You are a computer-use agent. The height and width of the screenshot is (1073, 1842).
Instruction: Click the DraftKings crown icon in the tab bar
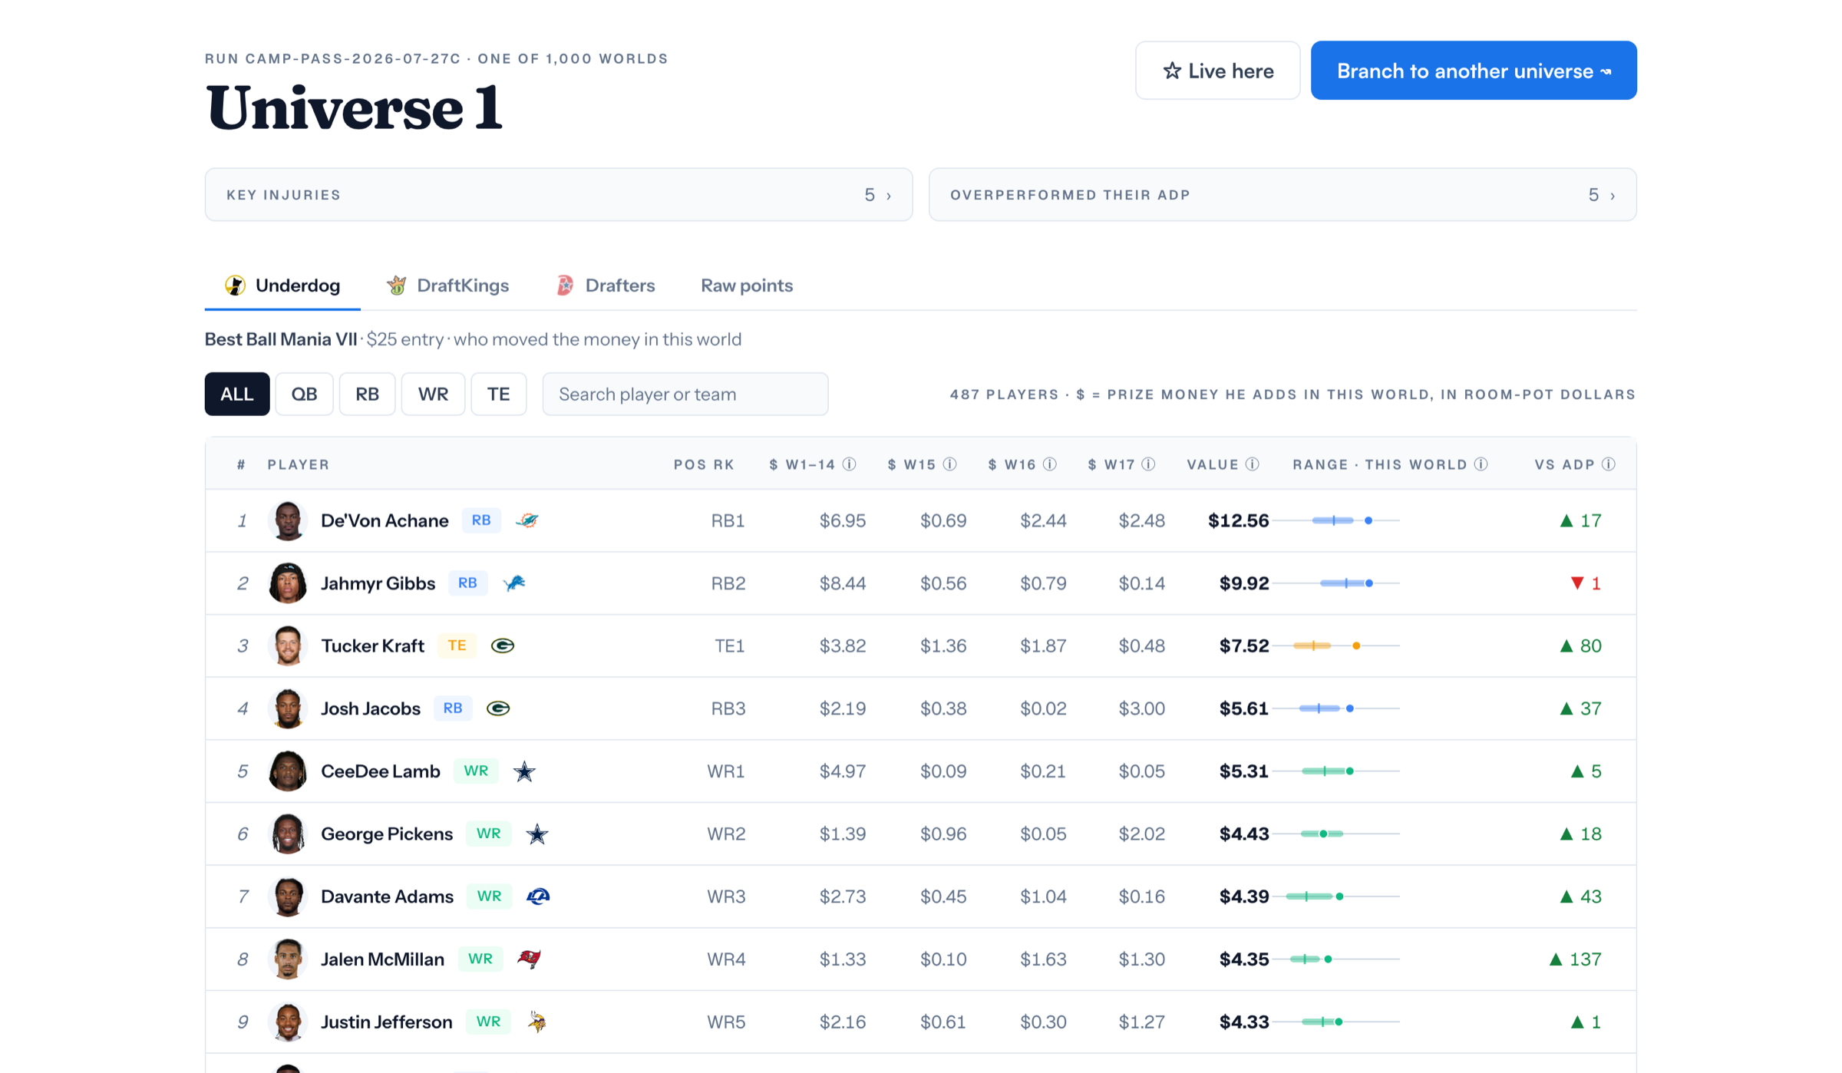[x=396, y=286]
